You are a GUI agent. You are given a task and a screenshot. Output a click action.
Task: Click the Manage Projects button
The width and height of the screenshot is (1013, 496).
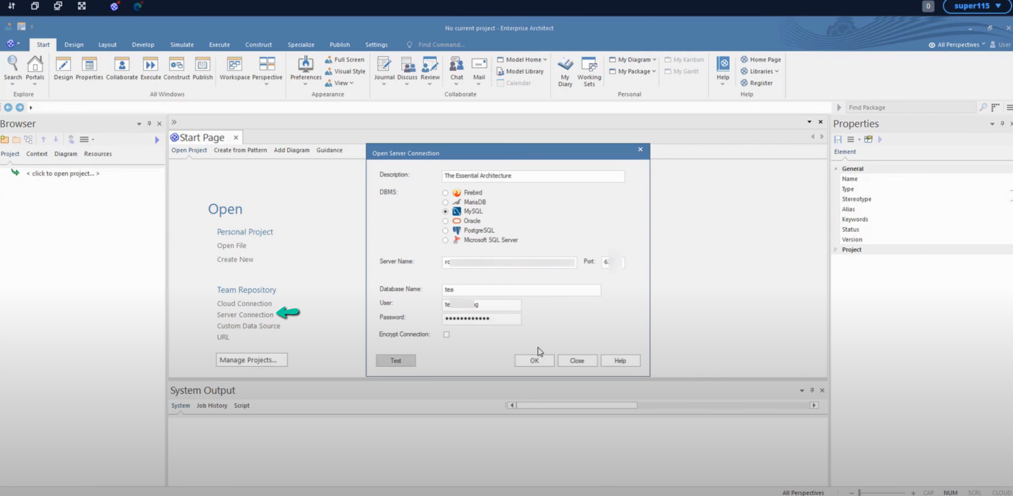(x=252, y=360)
